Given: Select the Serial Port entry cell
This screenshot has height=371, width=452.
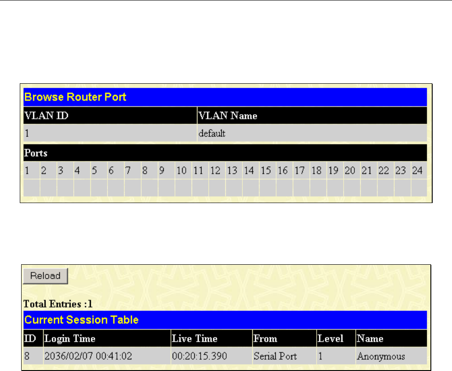Looking at the screenshot, I should [x=275, y=357].
